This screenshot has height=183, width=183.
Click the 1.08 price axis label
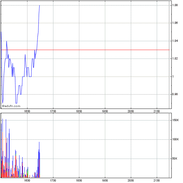click(175, 5)
